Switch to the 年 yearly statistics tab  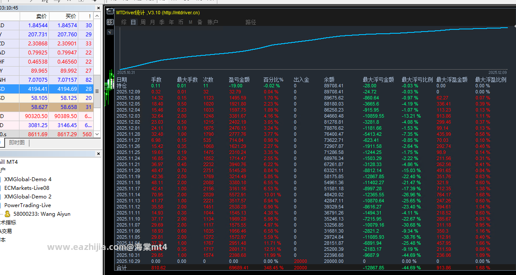click(x=172, y=22)
